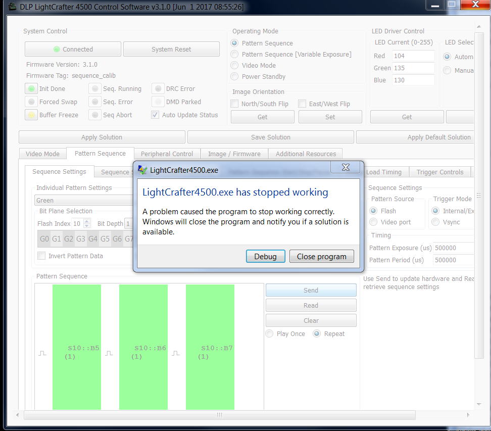
Task: Click the Seq Abort status indicator
Action: point(95,115)
